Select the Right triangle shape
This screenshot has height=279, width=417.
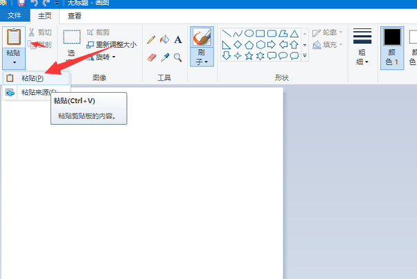pos(227,44)
